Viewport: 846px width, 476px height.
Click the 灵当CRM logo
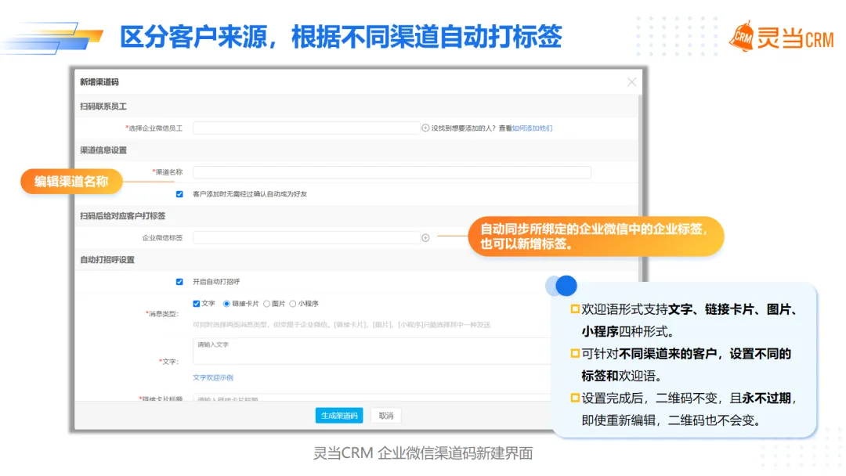[781, 37]
